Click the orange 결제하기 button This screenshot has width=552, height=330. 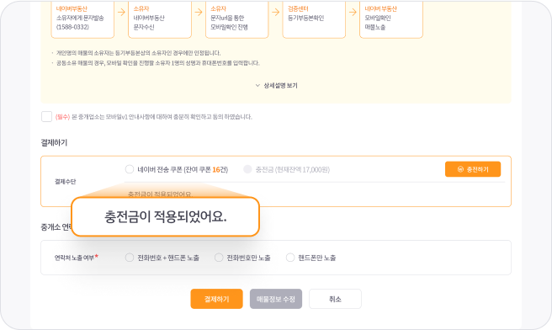click(216, 299)
